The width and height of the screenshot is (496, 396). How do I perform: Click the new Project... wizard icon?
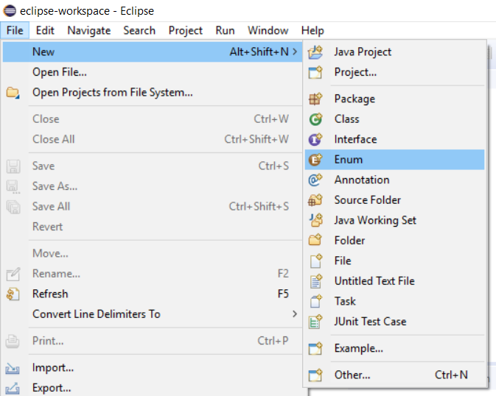pos(315,72)
